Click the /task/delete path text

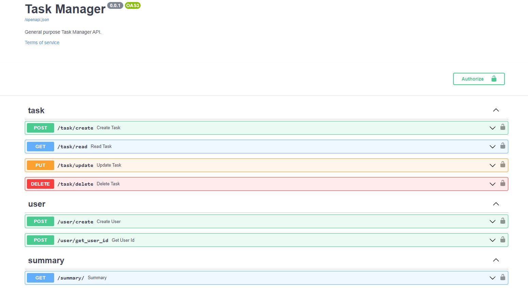click(75, 184)
